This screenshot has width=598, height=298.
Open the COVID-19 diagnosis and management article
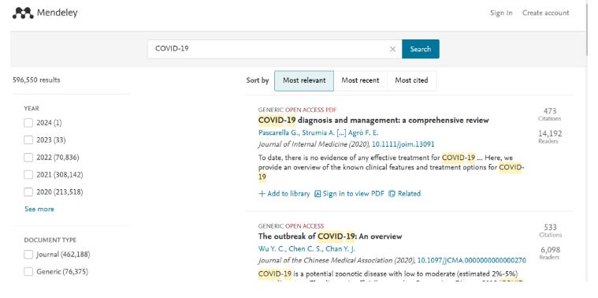coord(373,121)
